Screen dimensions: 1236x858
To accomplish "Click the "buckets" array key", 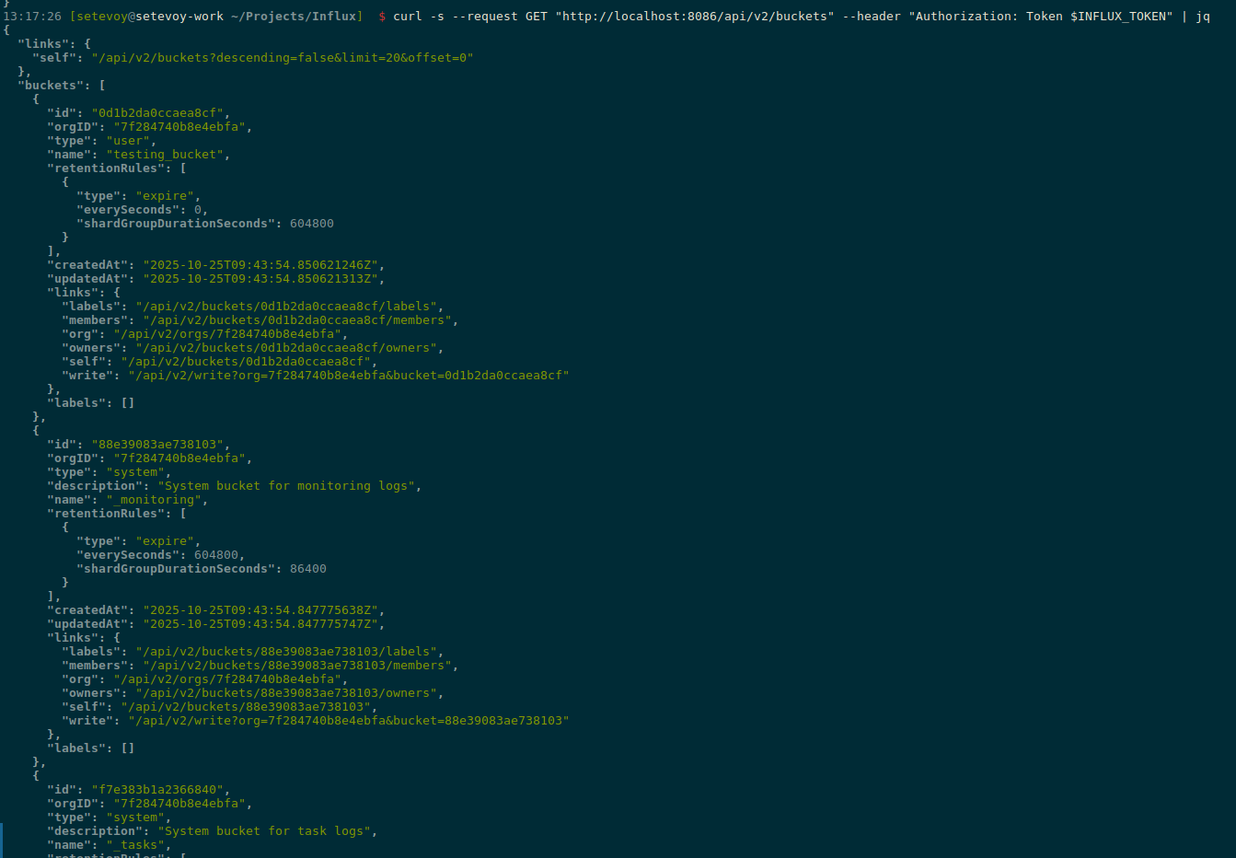I will pos(51,86).
